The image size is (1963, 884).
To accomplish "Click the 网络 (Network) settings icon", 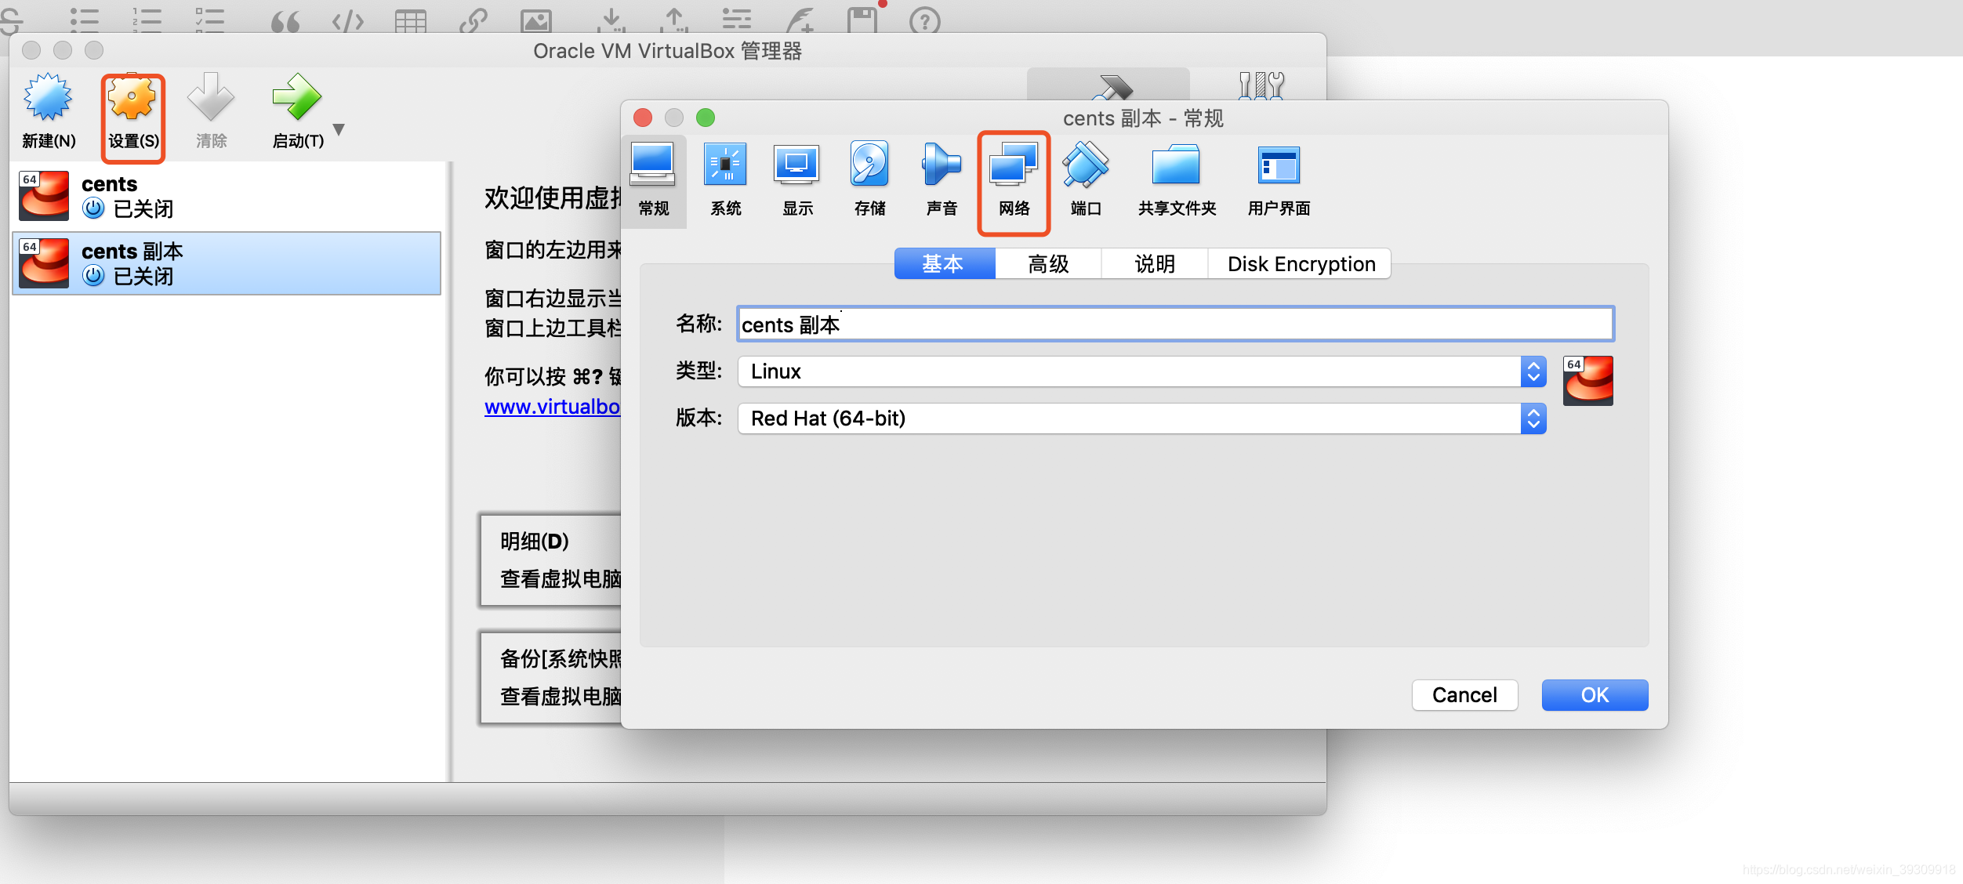I will [x=1014, y=176].
